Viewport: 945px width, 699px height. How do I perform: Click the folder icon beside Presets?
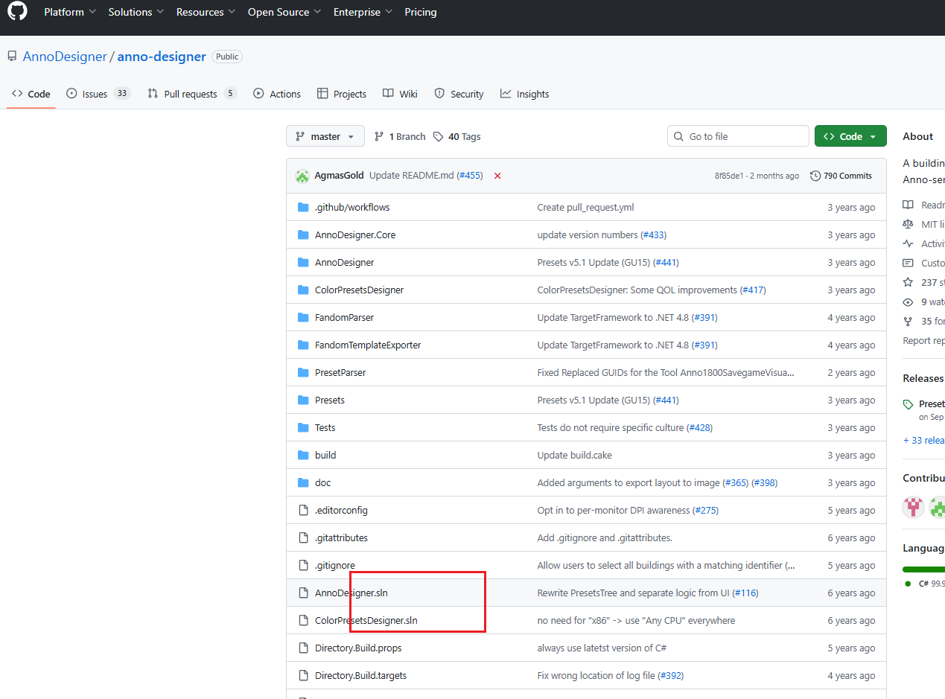[x=303, y=400]
